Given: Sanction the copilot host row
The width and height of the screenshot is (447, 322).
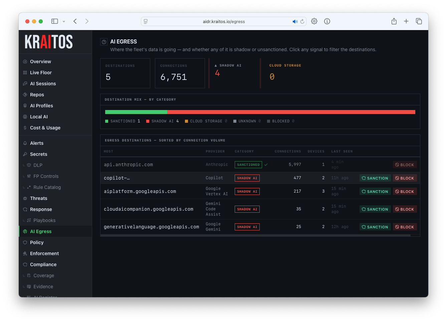Looking at the screenshot, I should point(375,178).
